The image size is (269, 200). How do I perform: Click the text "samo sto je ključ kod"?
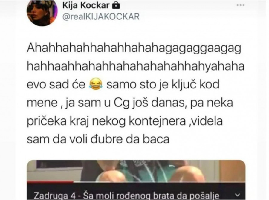(163, 84)
